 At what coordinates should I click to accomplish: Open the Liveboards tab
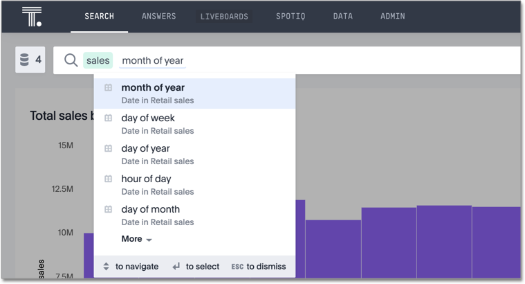224,16
